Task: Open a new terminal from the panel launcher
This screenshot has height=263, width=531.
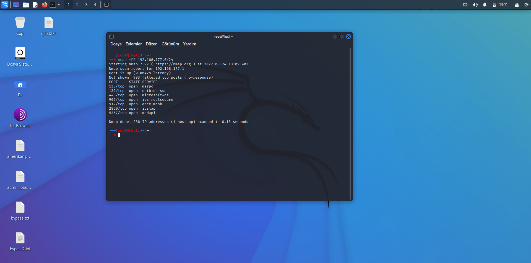Action: click(53, 5)
